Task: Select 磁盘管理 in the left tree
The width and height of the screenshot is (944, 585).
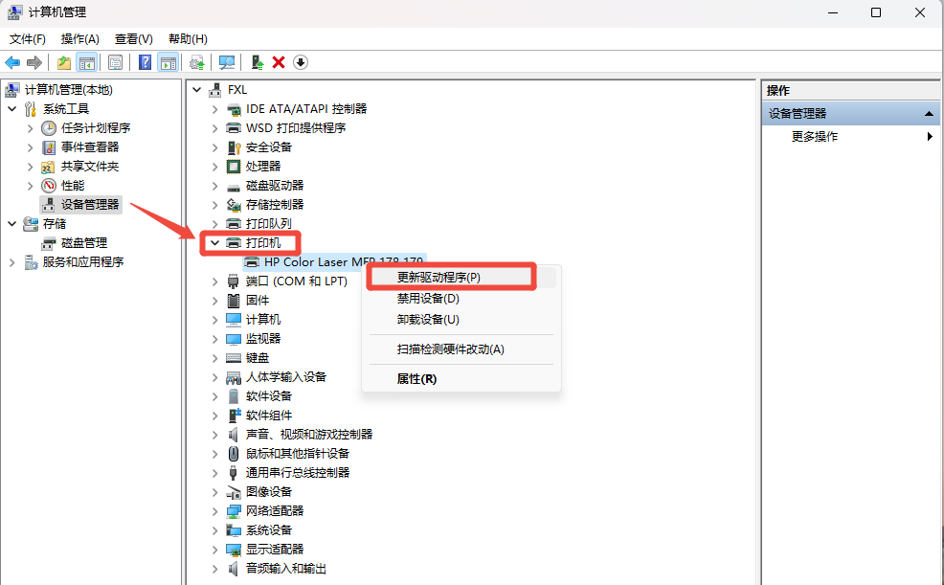Action: (x=83, y=243)
